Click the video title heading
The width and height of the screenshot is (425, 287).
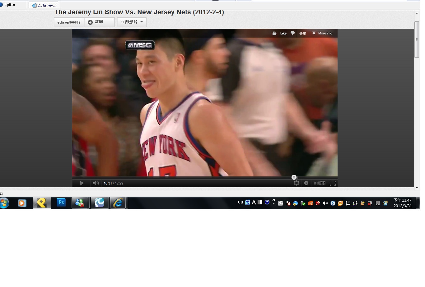pyautogui.click(x=139, y=12)
